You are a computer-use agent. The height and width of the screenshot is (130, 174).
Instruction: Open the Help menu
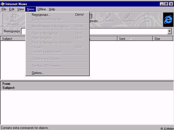pyautogui.click(x=52, y=9)
